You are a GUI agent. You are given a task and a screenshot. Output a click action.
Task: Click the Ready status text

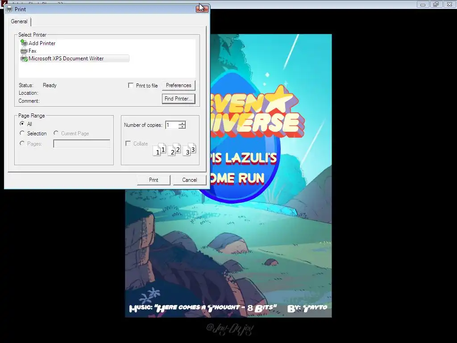[50, 85]
